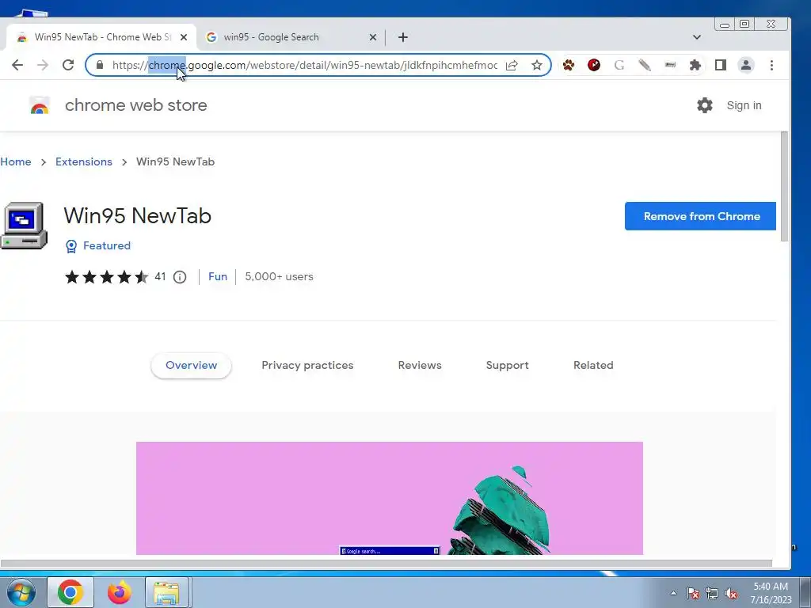Close the Win95 NewTab tab
The image size is (811, 608).
pyautogui.click(x=184, y=37)
